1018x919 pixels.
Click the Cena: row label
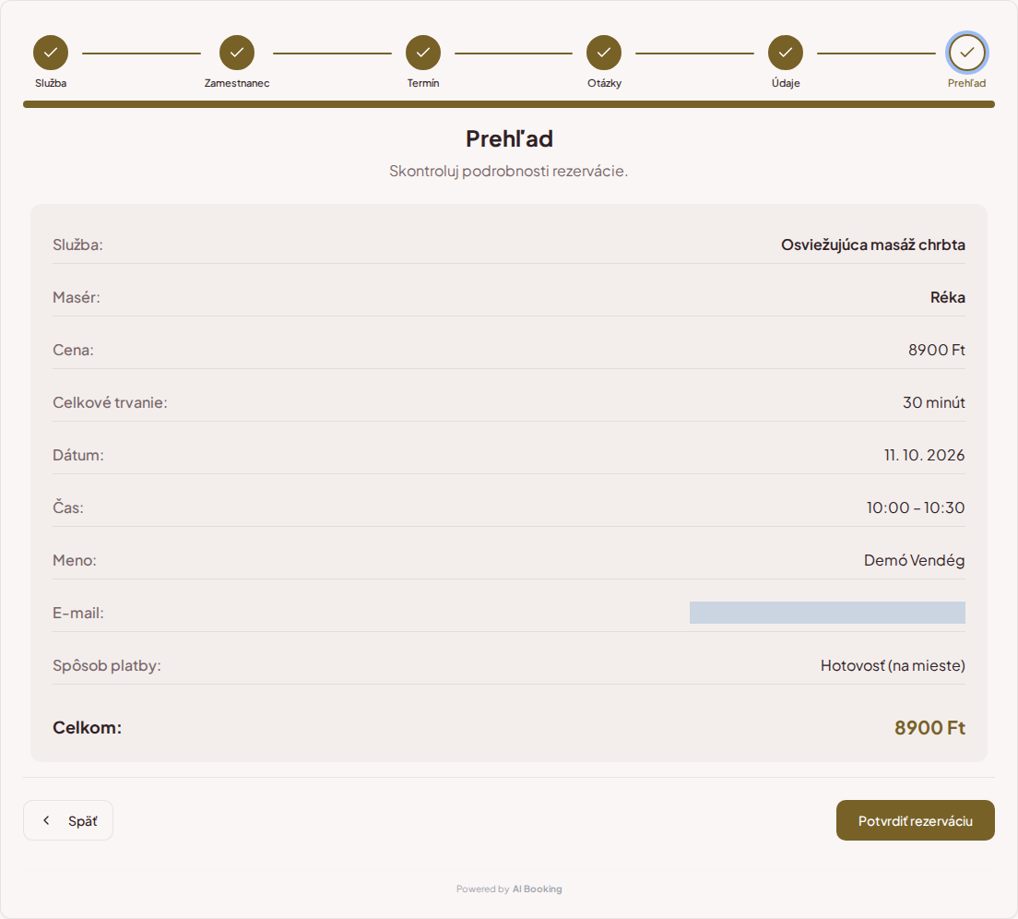(x=73, y=350)
